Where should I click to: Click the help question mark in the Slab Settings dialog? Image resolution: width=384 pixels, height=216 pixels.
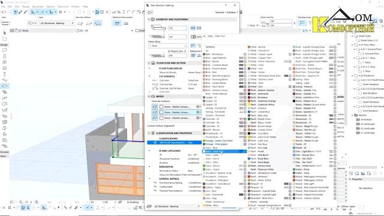(x=226, y=5)
